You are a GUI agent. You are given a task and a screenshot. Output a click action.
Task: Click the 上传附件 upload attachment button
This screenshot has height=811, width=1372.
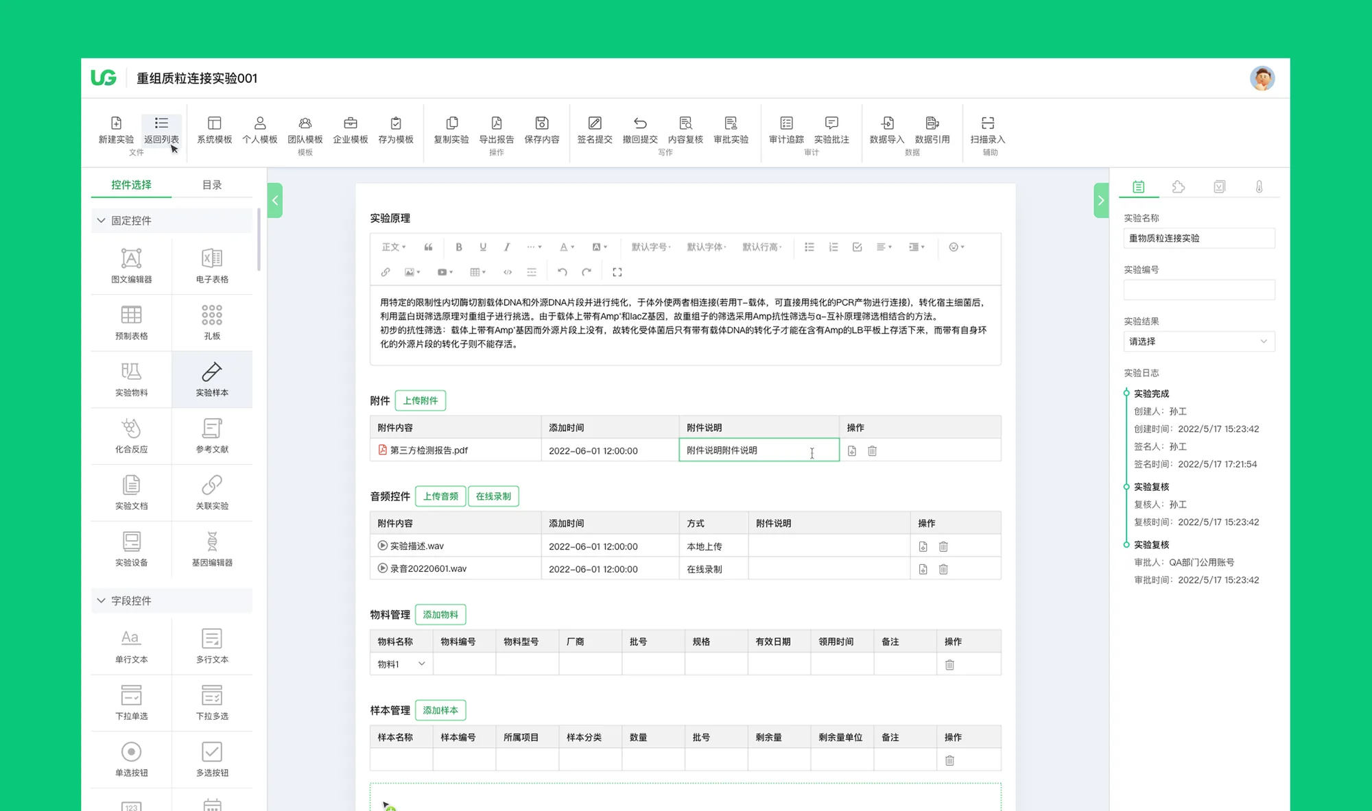[420, 400]
